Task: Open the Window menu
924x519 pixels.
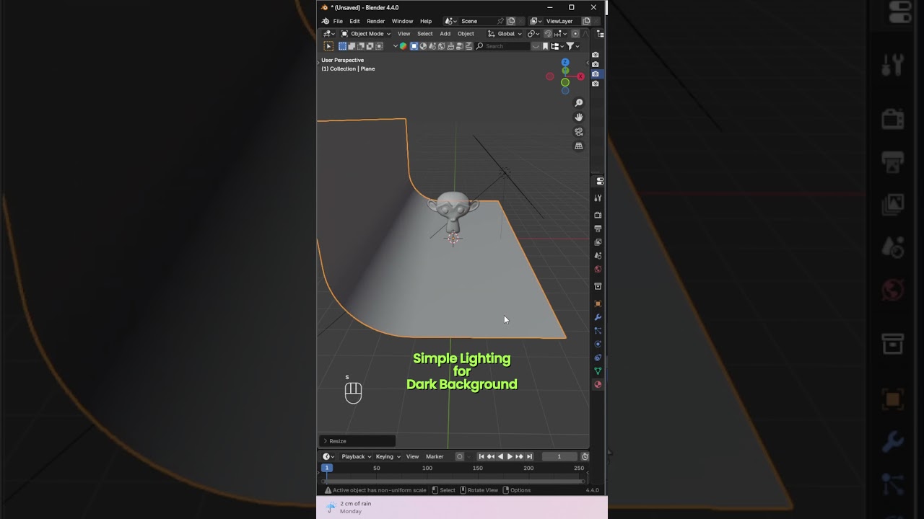Action: pos(402,21)
